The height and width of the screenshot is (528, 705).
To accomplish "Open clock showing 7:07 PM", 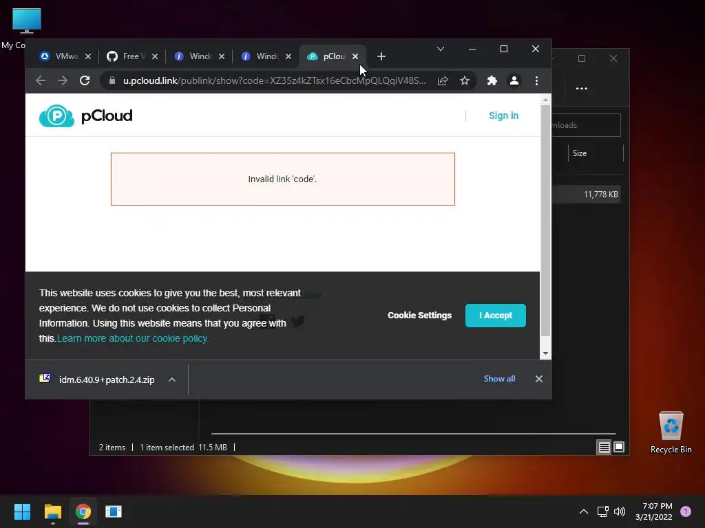I will (x=654, y=511).
